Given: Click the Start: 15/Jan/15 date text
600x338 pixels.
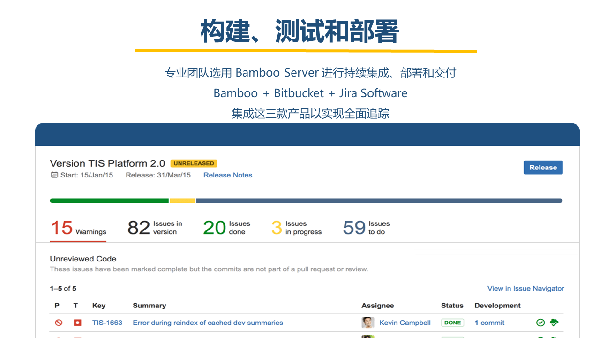Looking at the screenshot, I should coord(87,175).
